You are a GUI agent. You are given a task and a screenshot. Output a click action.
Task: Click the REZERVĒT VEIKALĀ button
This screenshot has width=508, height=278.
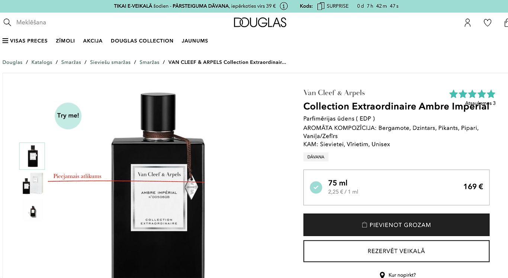click(x=396, y=251)
